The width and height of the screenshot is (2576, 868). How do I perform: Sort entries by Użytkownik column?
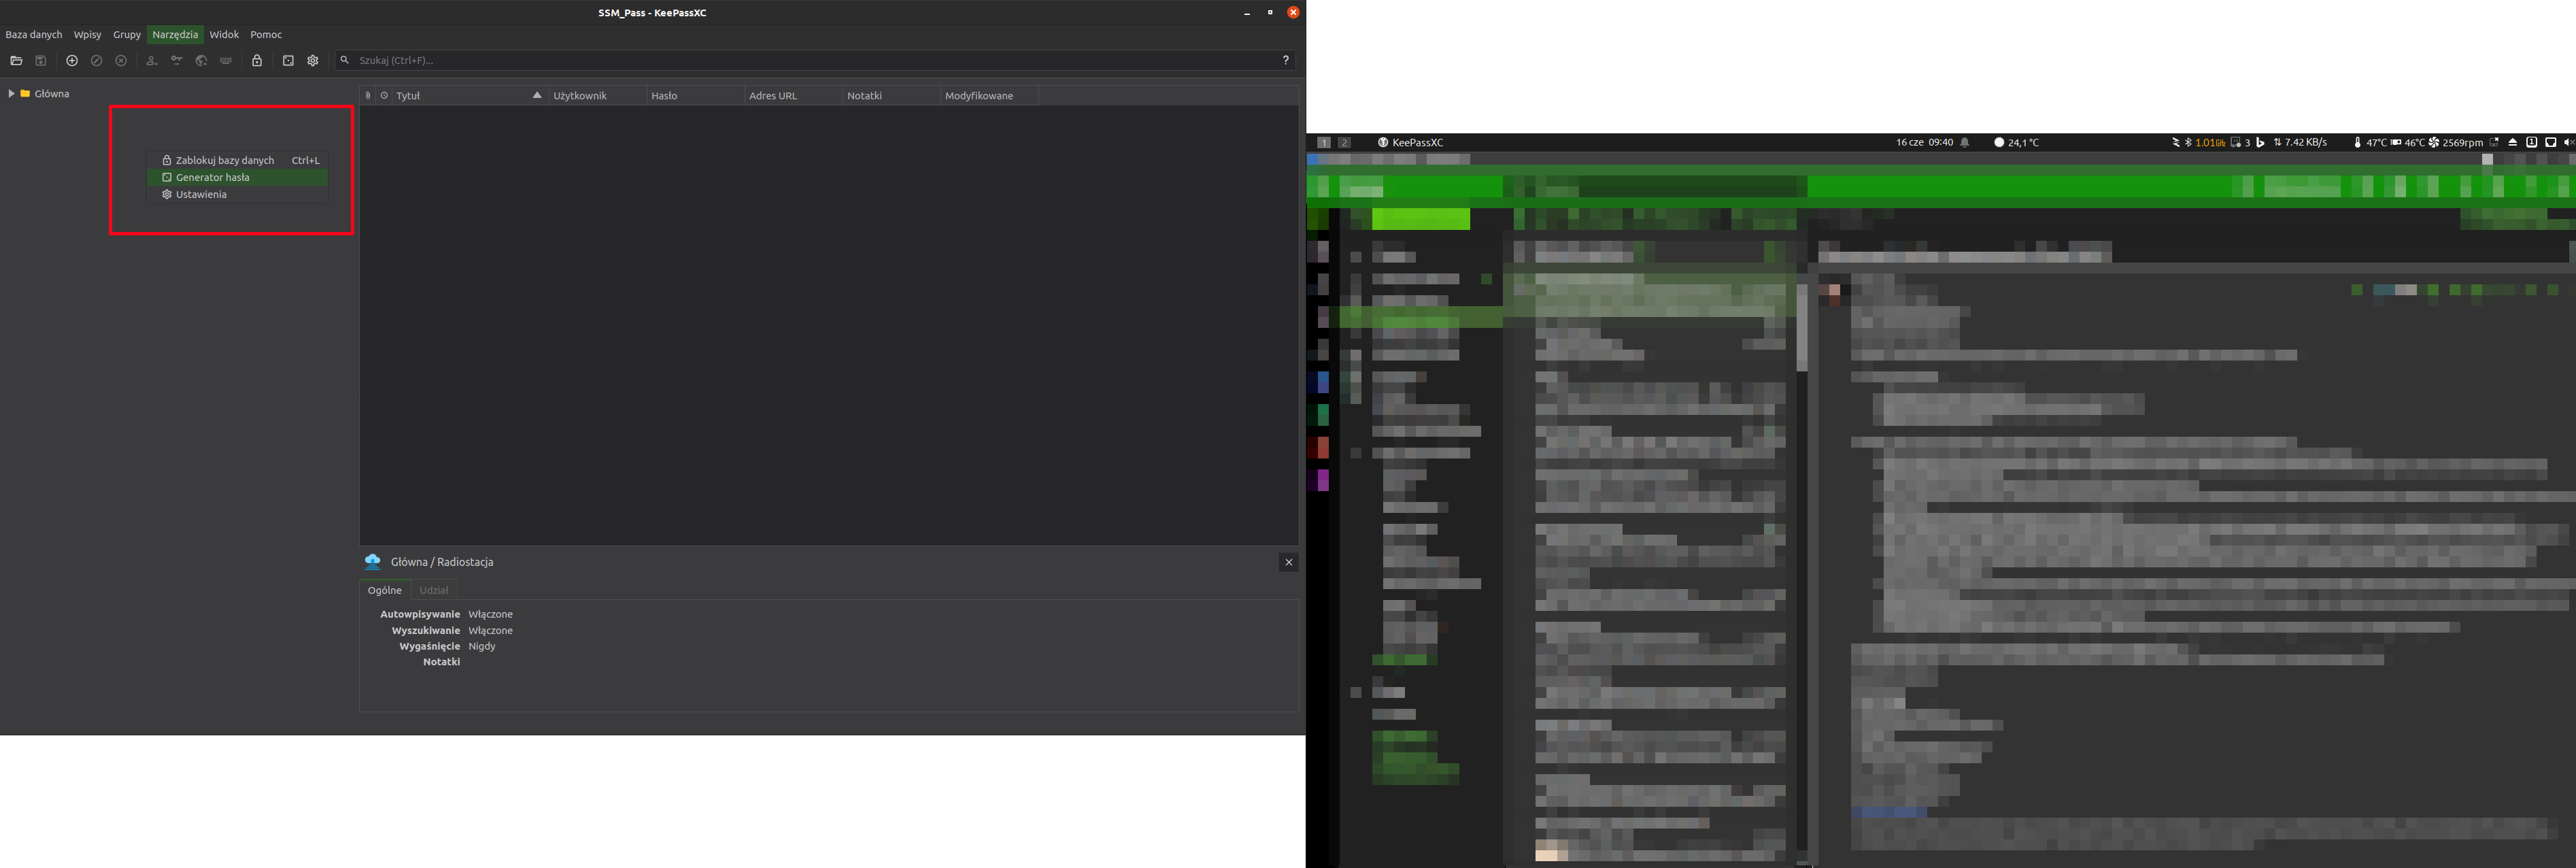597,96
